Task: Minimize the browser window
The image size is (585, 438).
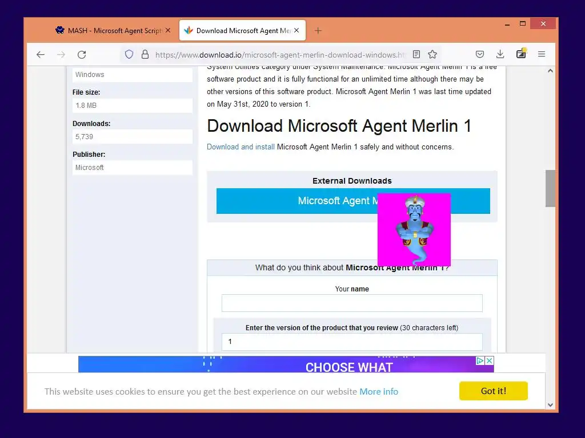Action: 507,24
